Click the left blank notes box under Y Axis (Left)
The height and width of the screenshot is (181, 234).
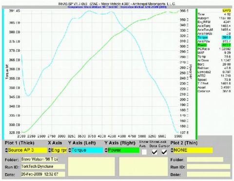point(91,166)
